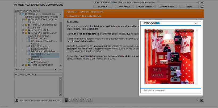The height and width of the screenshot is (108, 218).
Task: Toggle the Tema 05 checkbox
Action: [x=29, y=65]
